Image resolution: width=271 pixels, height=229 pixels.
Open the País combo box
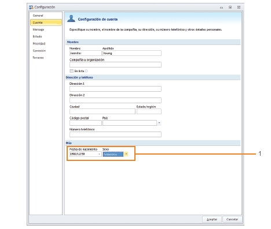tap(130, 123)
